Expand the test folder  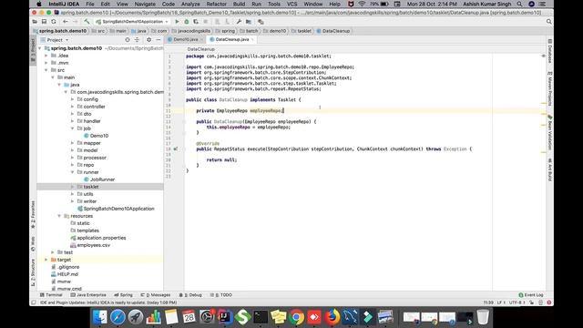point(53,252)
